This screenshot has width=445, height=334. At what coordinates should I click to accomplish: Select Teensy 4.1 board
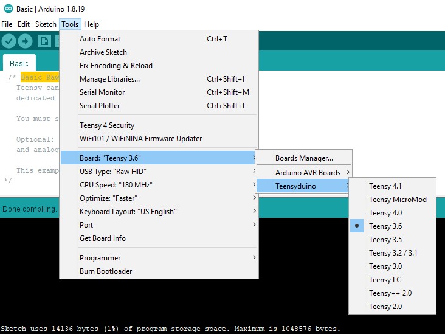coord(393,186)
